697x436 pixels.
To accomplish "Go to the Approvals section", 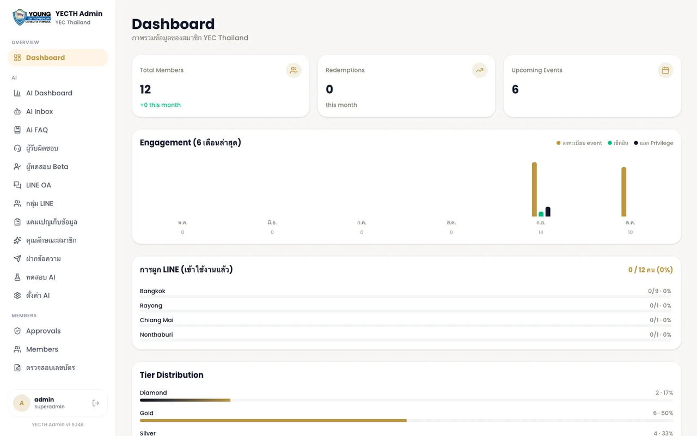I will (58, 331).
